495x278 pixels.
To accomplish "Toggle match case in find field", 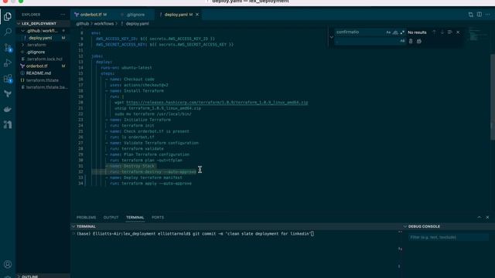I will [388, 32].
